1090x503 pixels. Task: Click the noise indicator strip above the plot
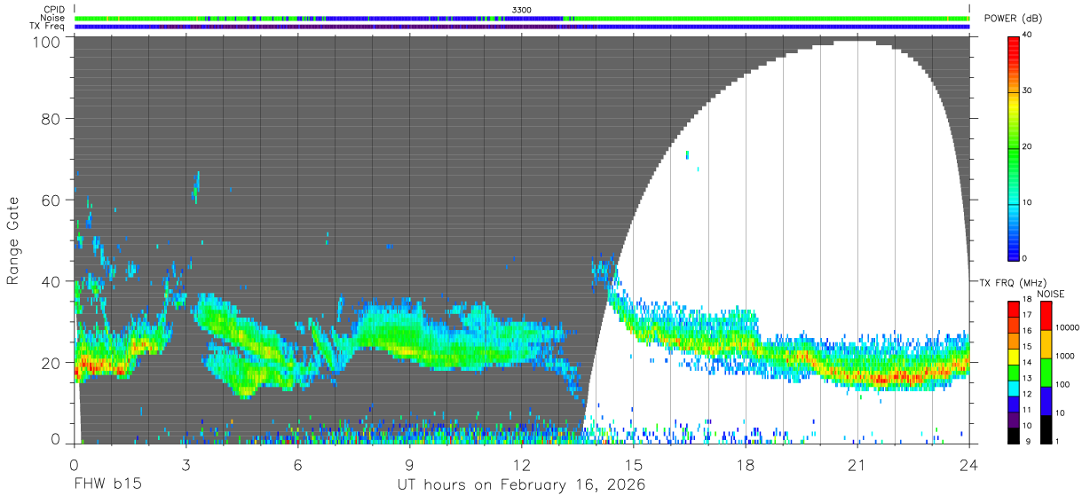pyautogui.click(x=522, y=18)
